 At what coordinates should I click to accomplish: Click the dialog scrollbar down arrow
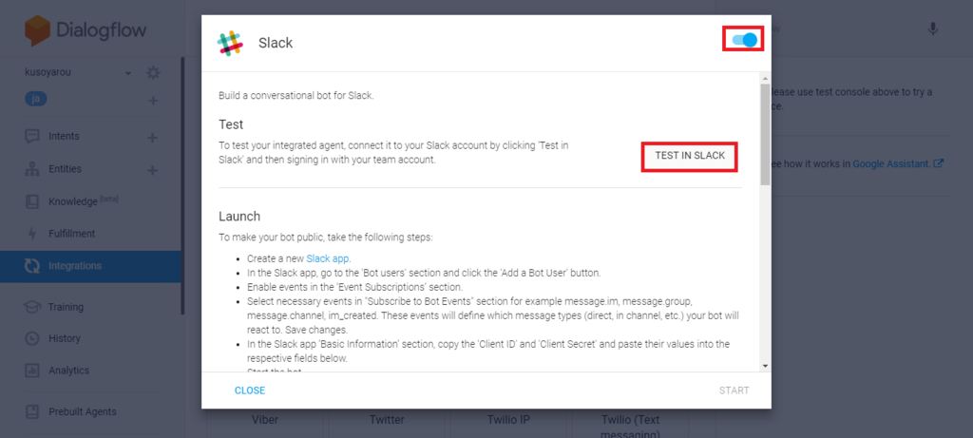coord(765,366)
